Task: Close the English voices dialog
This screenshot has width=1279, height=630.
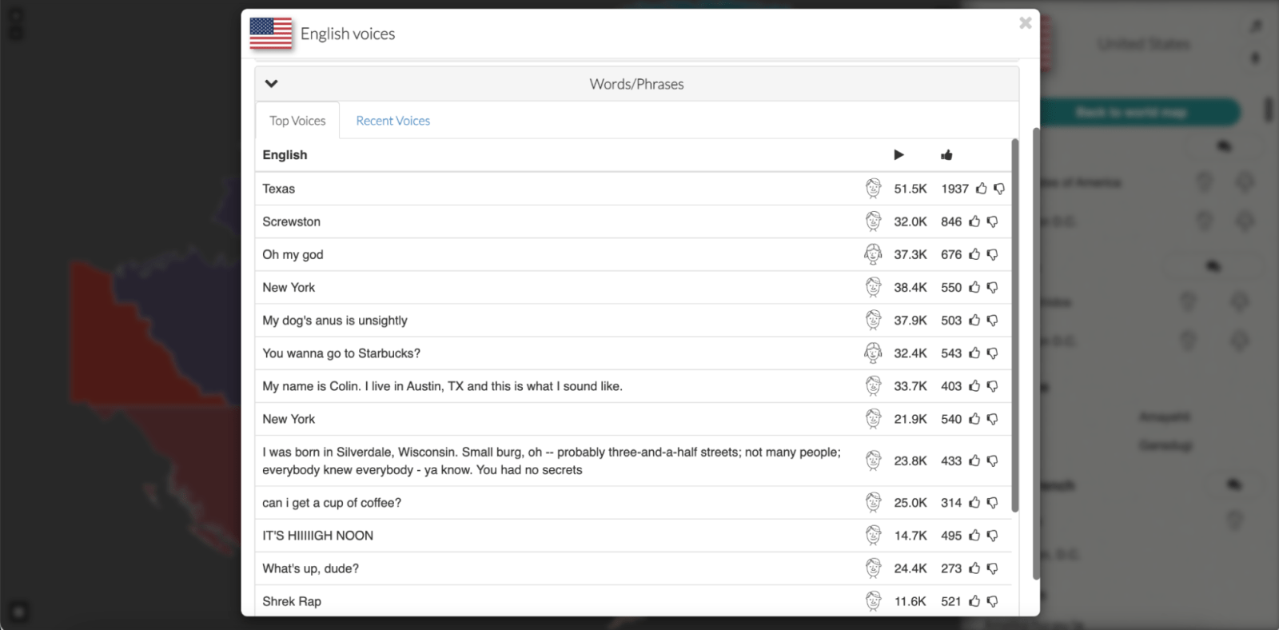Action: pos(1025,23)
